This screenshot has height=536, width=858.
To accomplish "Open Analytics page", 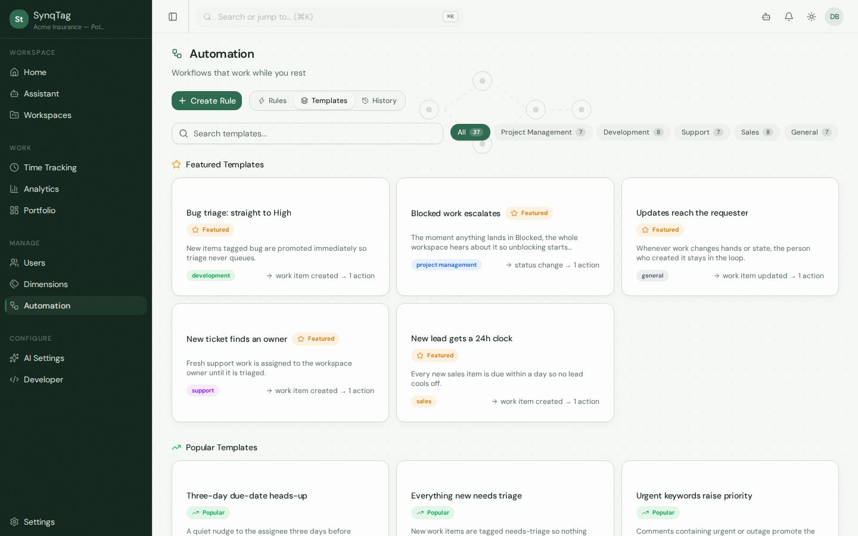I will [76, 189].
